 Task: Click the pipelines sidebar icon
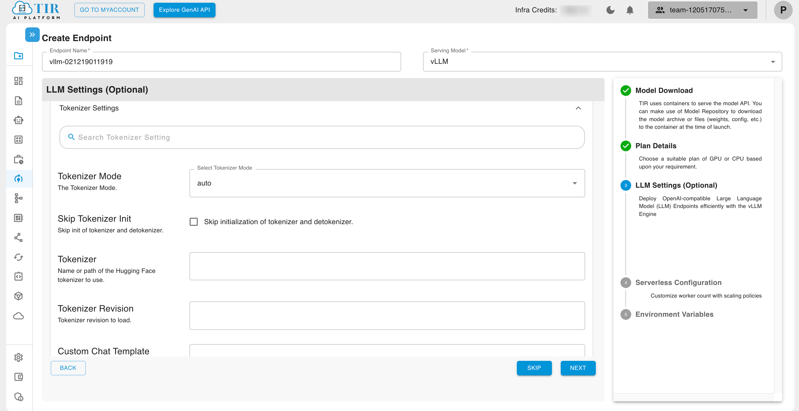tap(18, 198)
